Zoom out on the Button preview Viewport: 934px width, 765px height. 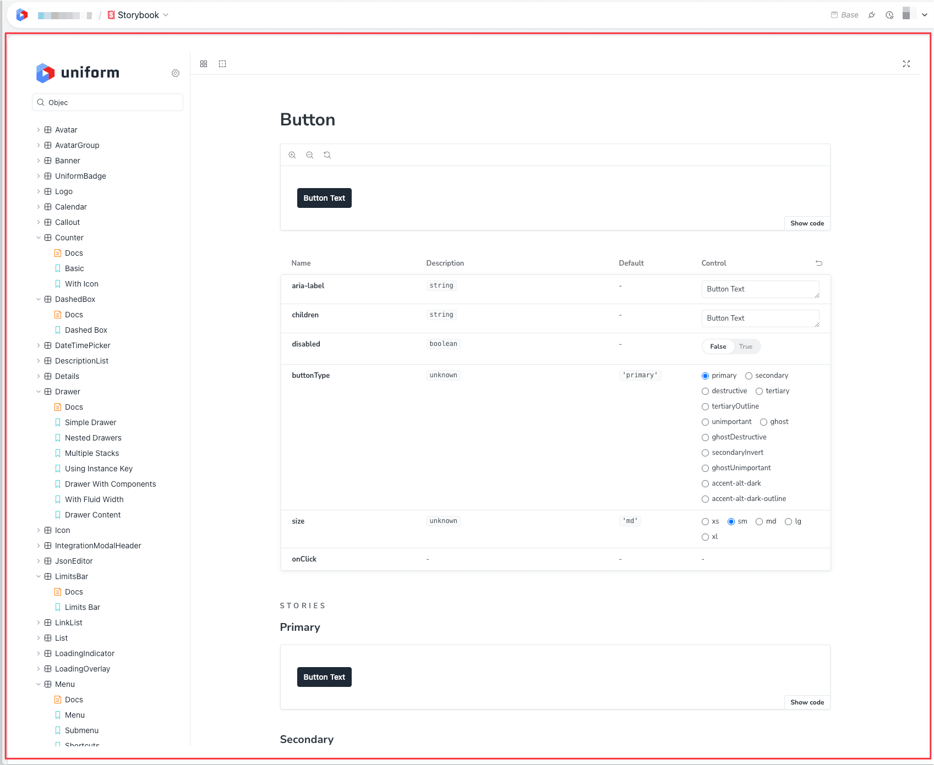click(x=310, y=155)
